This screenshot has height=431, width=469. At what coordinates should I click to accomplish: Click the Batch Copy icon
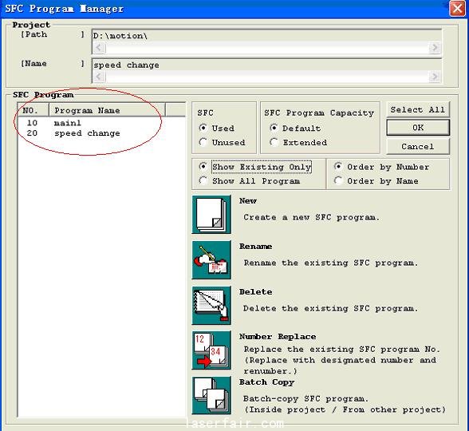click(x=211, y=395)
